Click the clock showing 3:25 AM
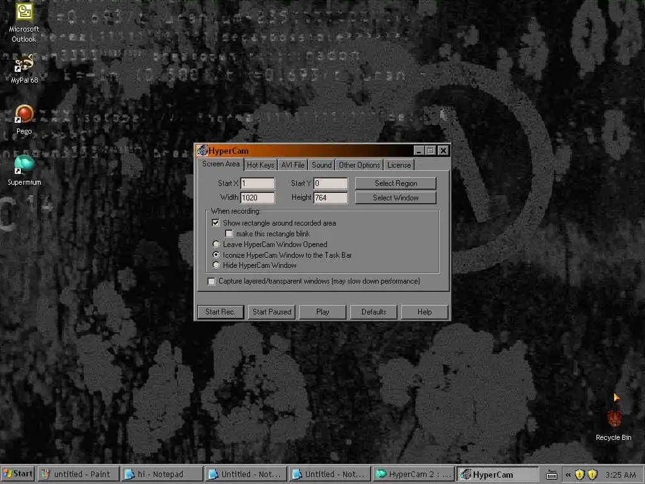645x484 pixels. tap(620, 475)
